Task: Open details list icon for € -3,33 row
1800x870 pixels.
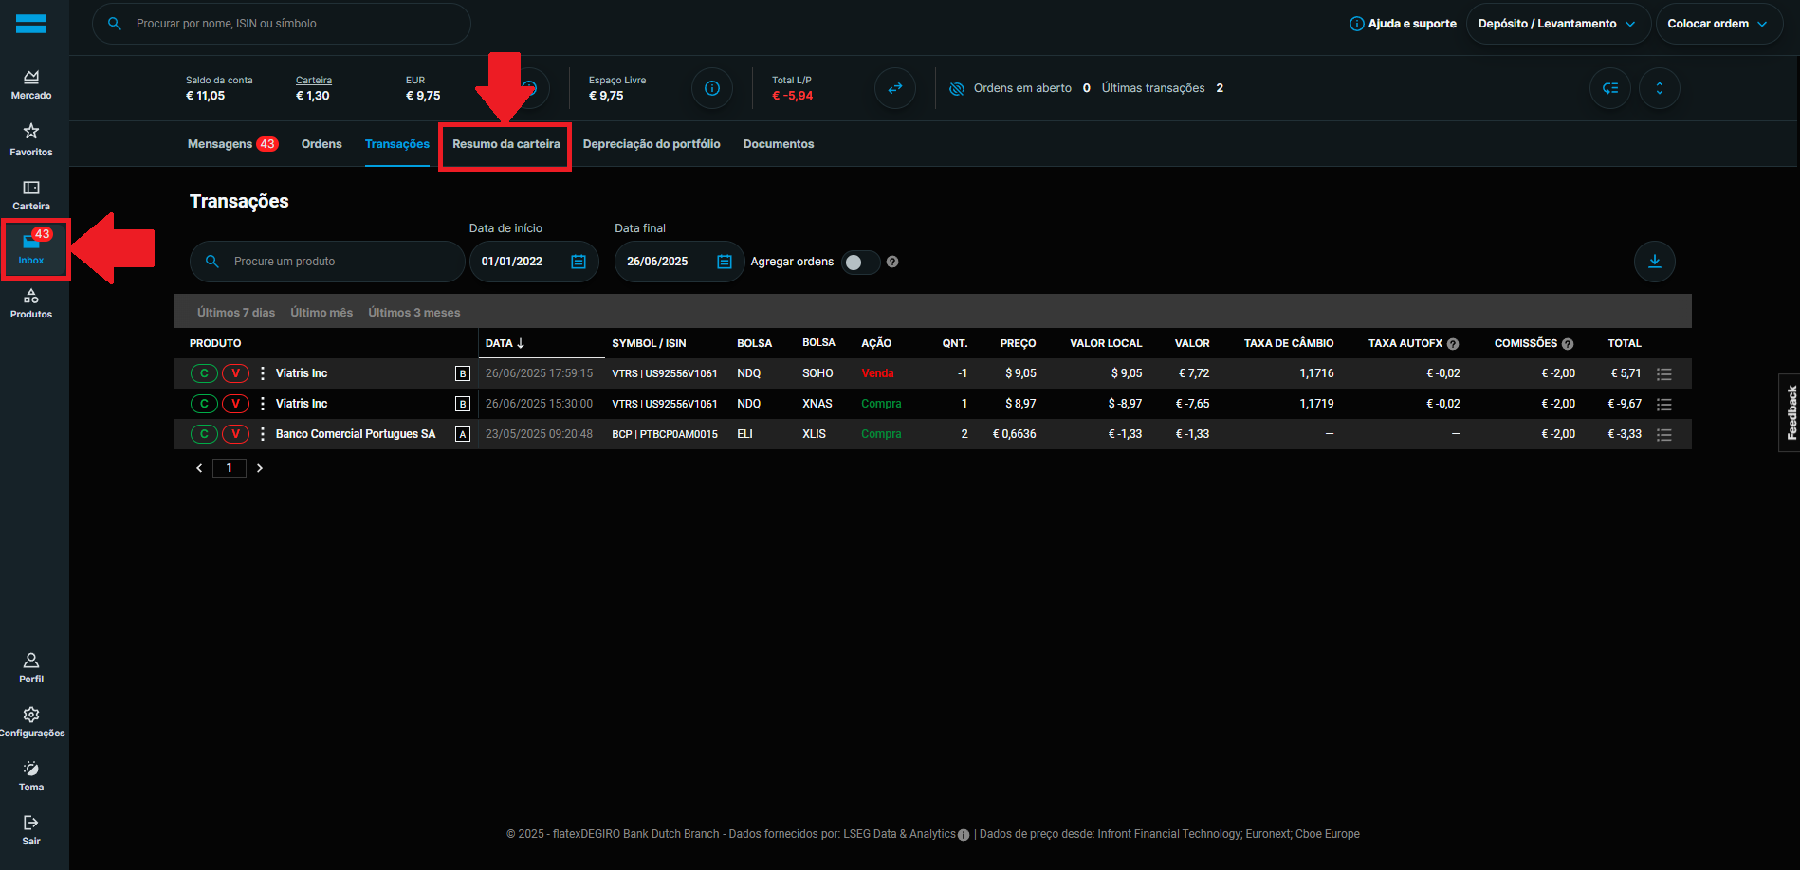Action: 1664,435
